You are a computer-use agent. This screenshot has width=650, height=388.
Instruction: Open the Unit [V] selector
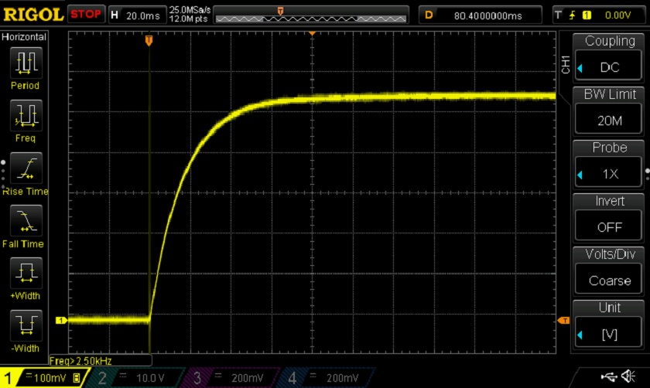pyautogui.click(x=609, y=334)
